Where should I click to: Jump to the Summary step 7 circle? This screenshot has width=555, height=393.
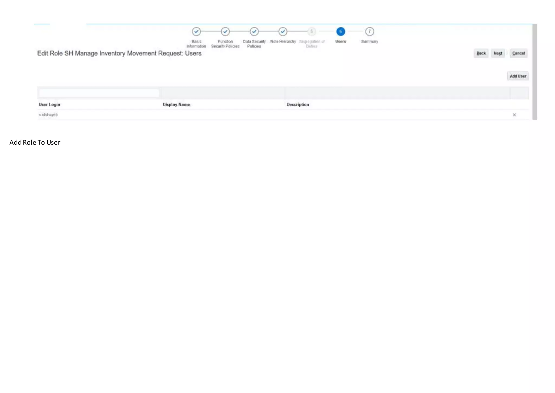coord(369,31)
